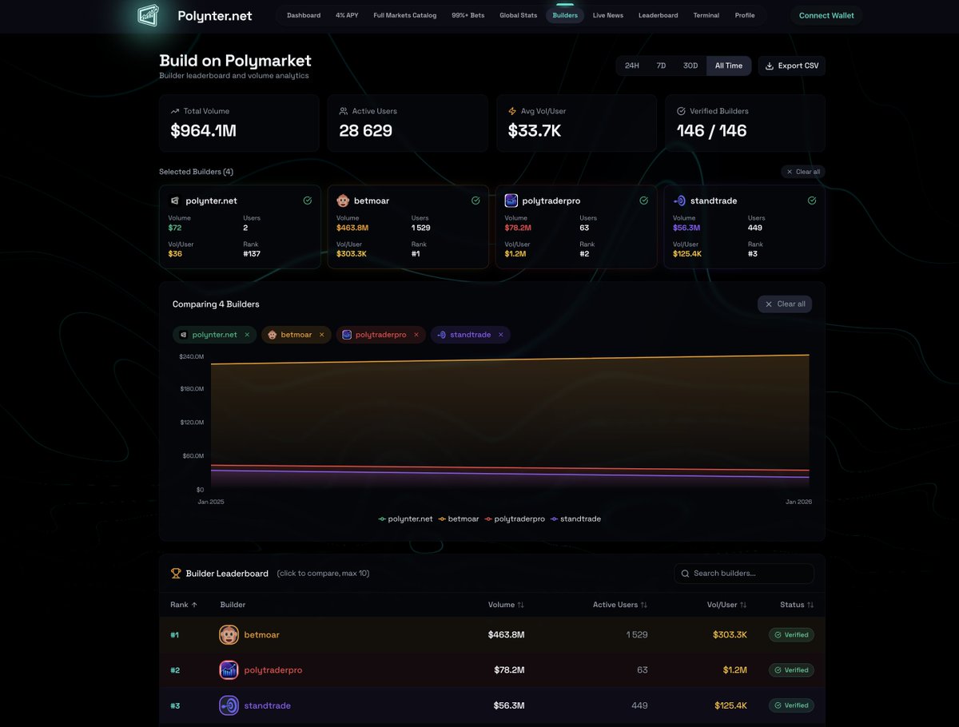Remove standtrade chip with its x
This screenshot has height=727, width=959.
coord(501,335)
